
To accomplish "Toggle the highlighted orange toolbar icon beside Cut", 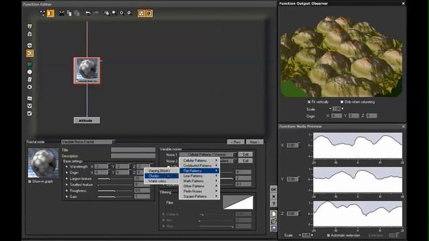I will (50, 13).
